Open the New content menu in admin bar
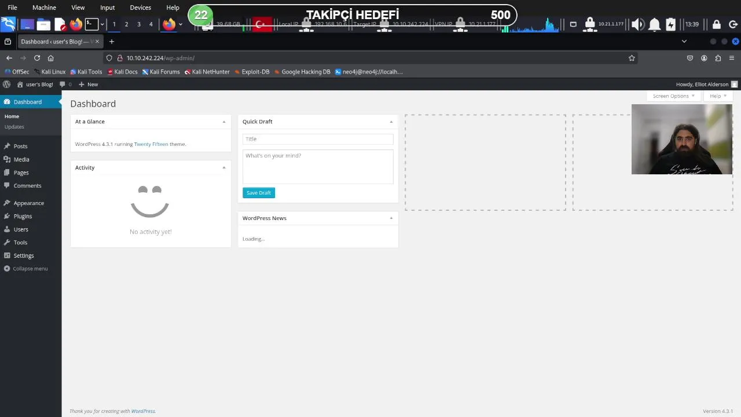741x417 pixels. [88, 85]
